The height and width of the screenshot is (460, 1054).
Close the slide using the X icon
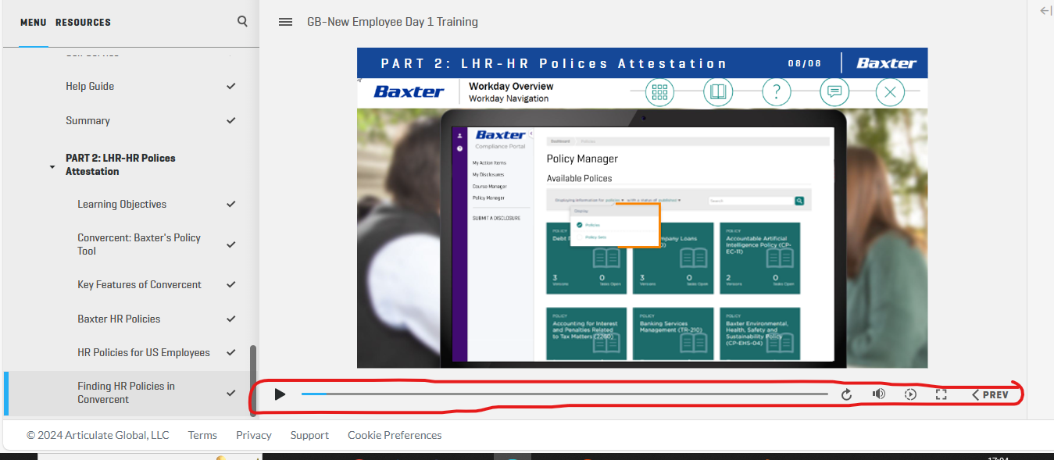coord(890,92)
